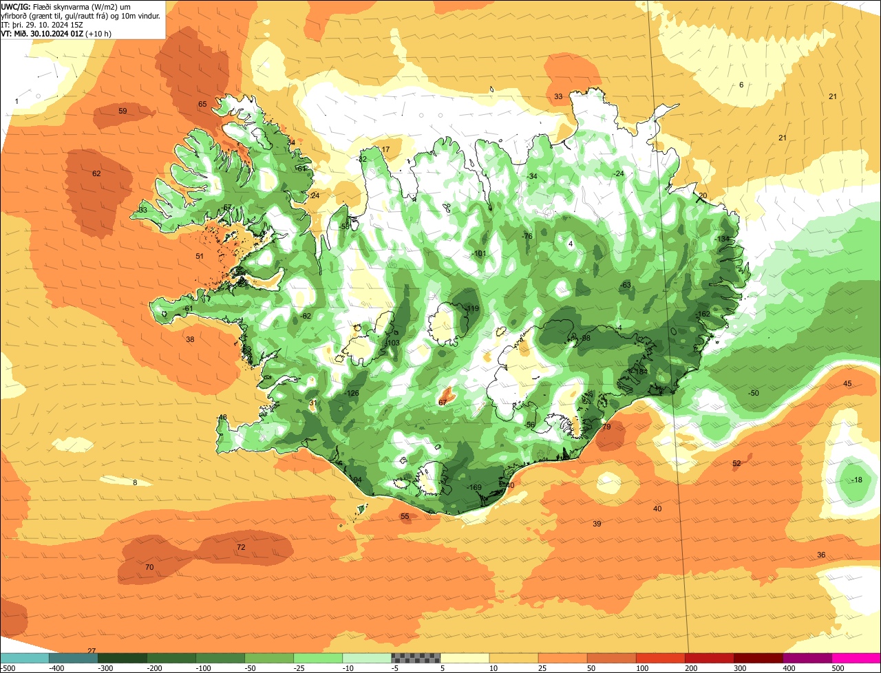Click the legend swatch between 50 and 100
The width and height of the screenshot is (881, 673).
coord(611,658)
